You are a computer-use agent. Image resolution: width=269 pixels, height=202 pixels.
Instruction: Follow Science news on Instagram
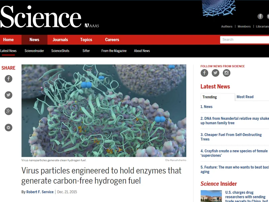[x=227, y=73]
